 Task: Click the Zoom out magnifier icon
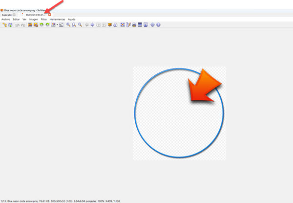(80, 24)
